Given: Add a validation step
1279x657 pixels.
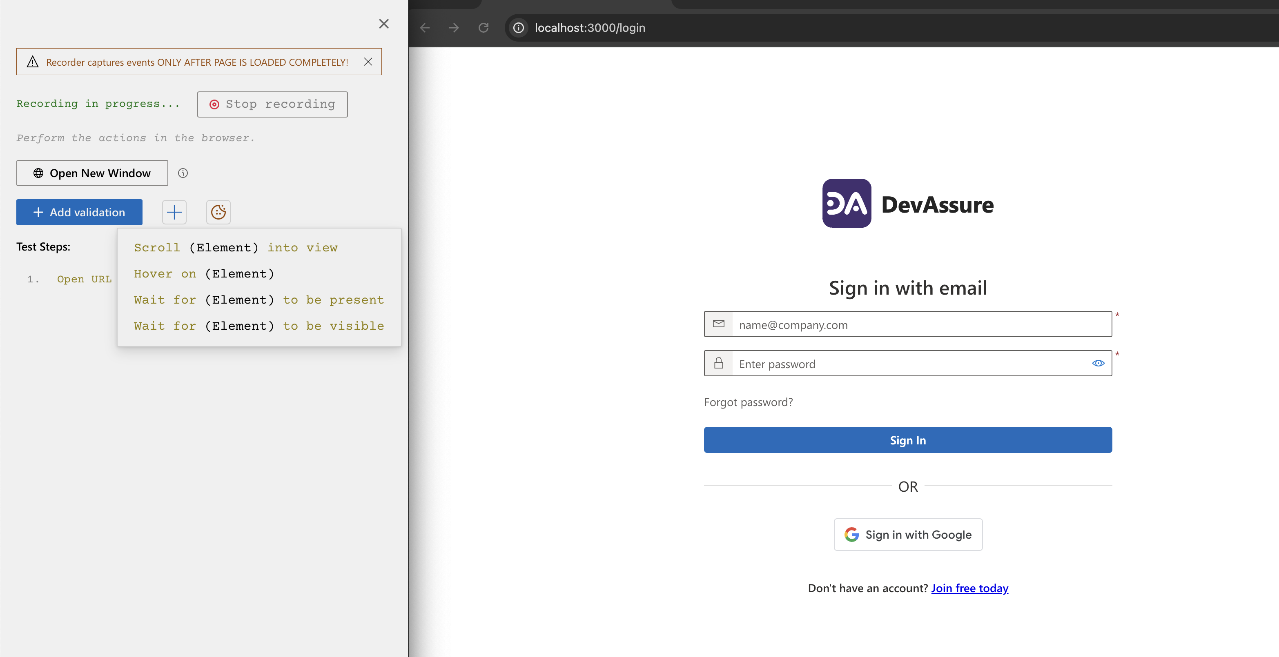Looking at the screenshot, I should point(80,212).
